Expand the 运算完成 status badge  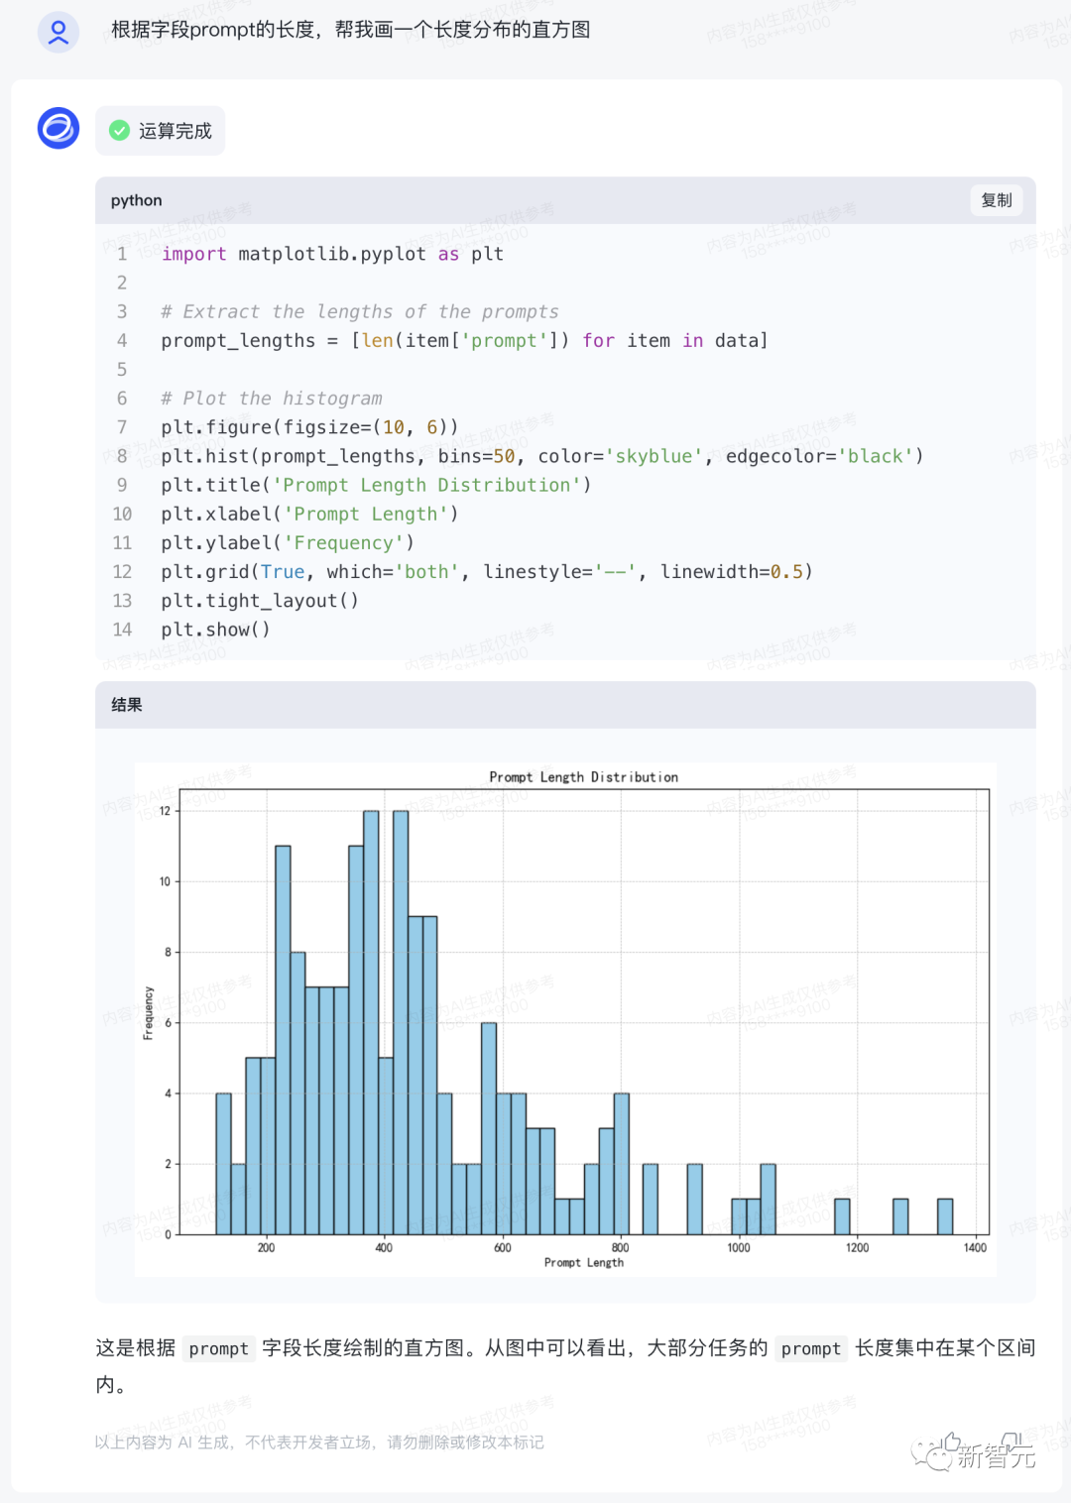[x=161, y=131]
